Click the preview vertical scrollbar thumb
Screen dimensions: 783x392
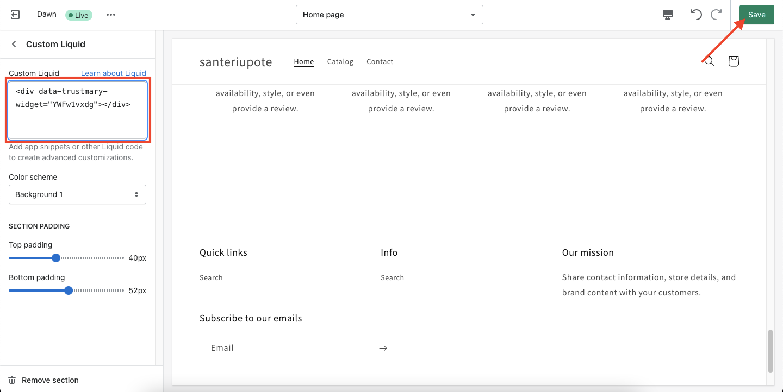770,351
